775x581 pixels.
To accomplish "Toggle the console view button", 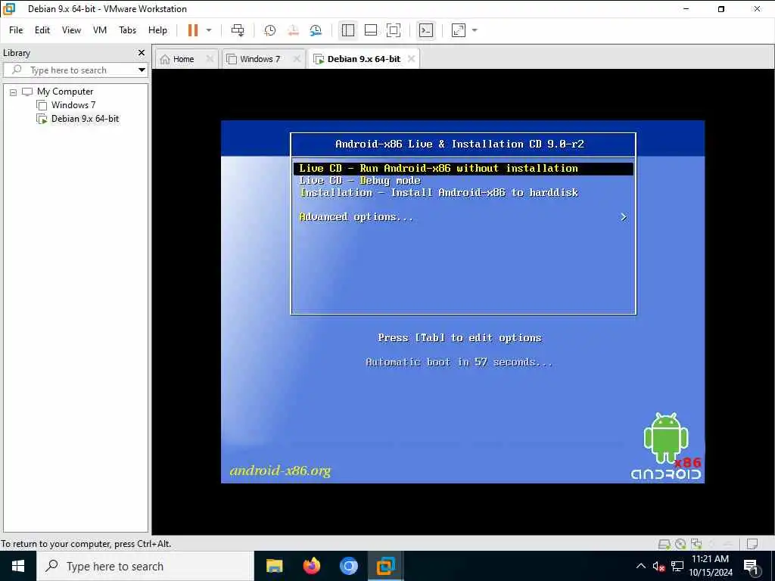I will pyautogui.click(x=425, y=30).
